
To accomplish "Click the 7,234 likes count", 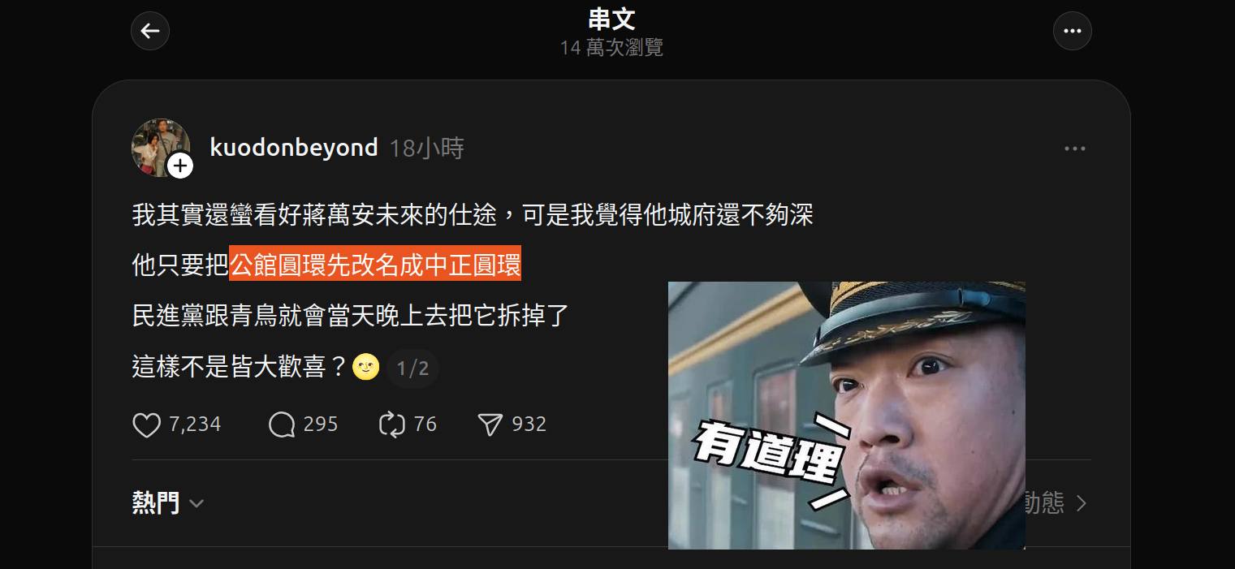I will 195,425.
